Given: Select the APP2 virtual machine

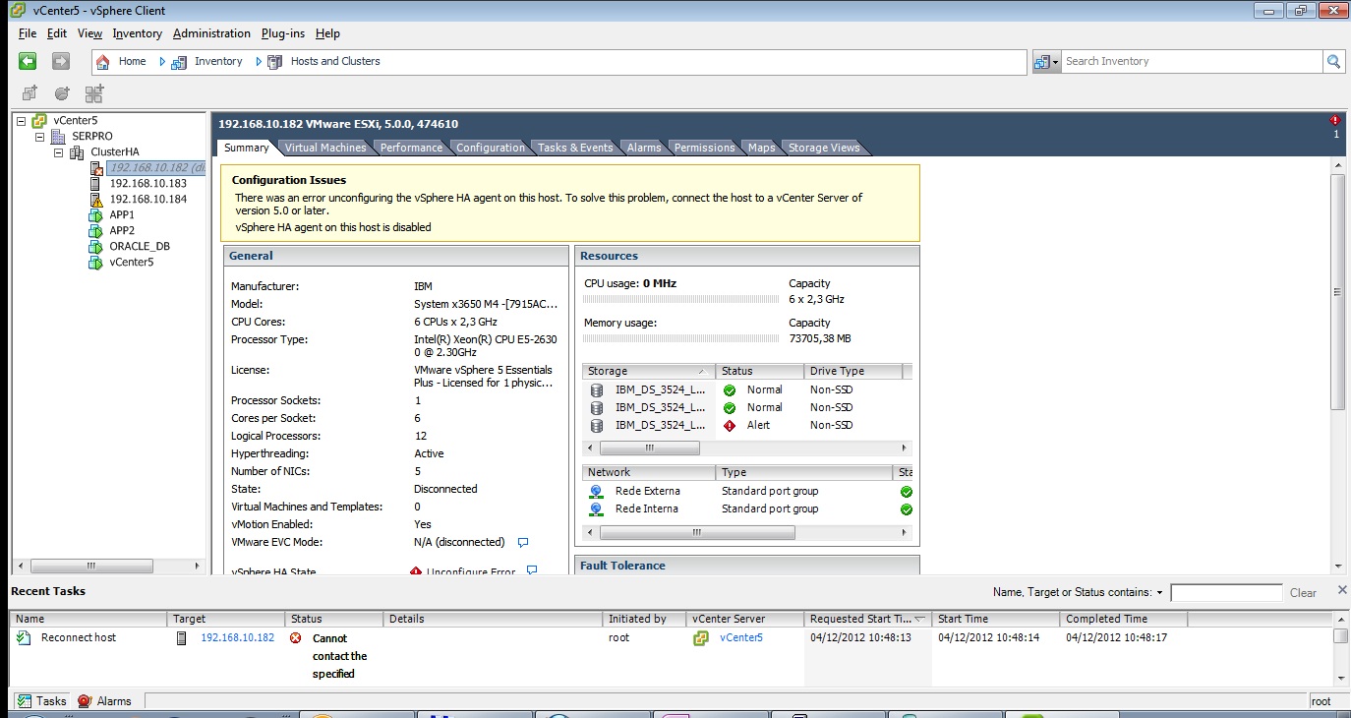Looking at the screenshot, I should click(122, 230).
